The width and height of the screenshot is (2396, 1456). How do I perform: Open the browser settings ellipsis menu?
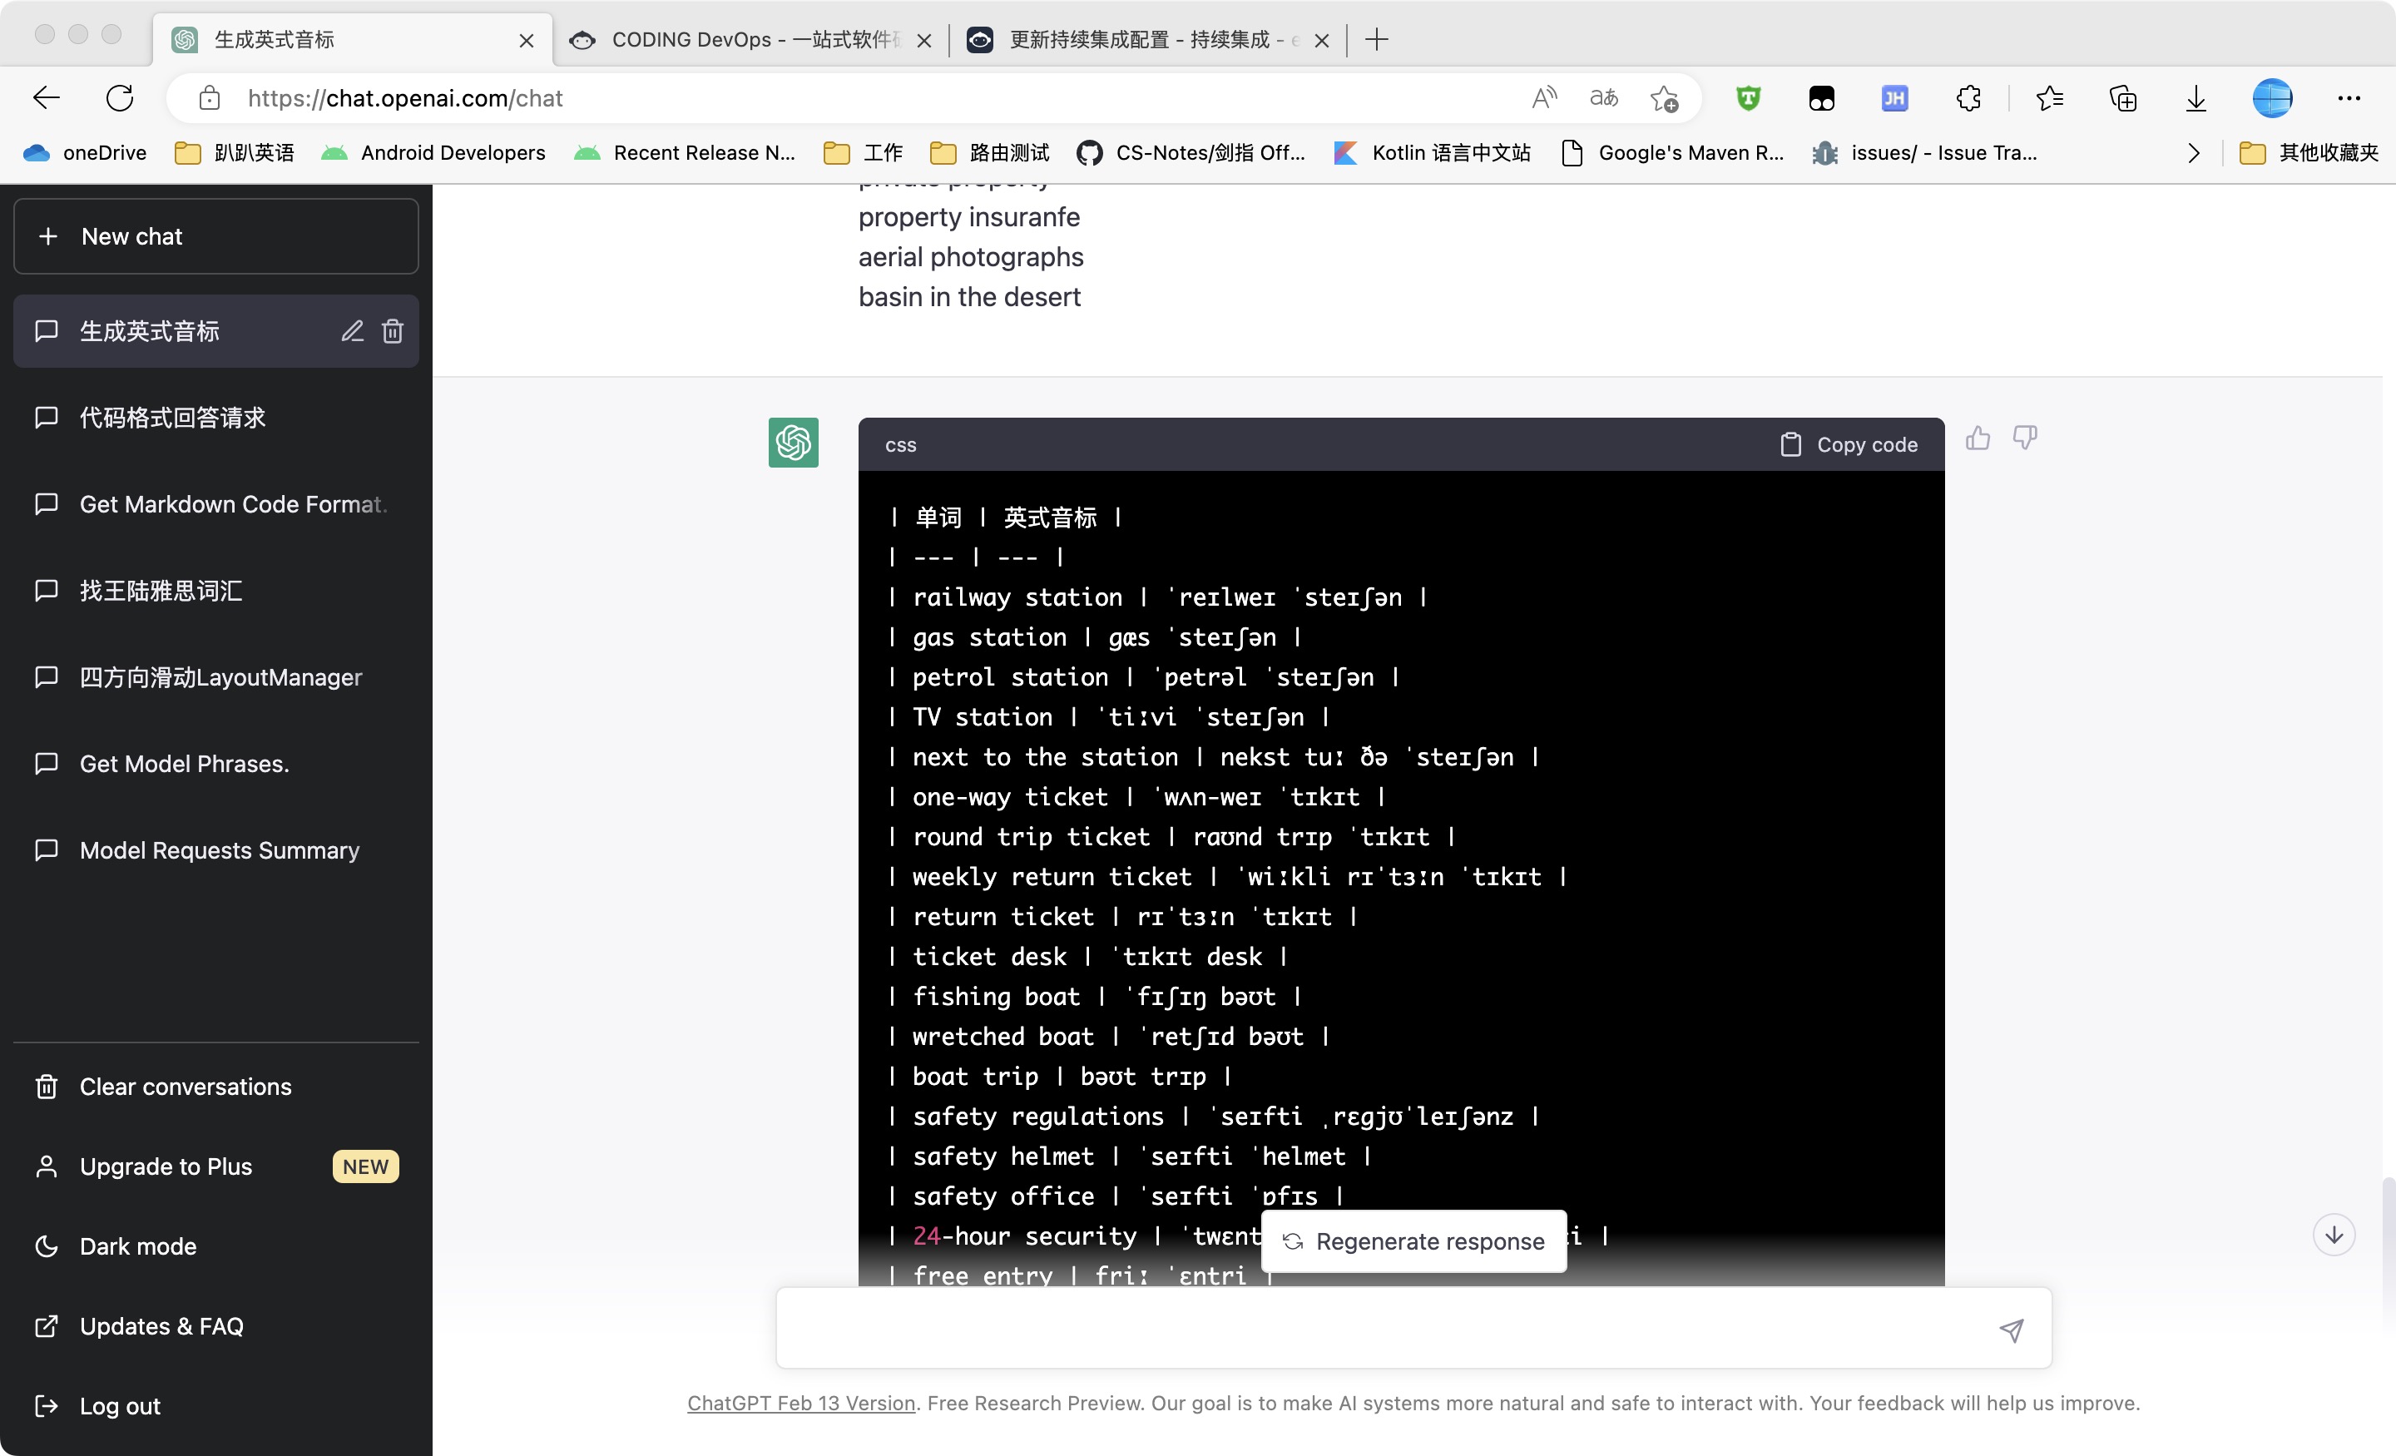point(2349,98)
